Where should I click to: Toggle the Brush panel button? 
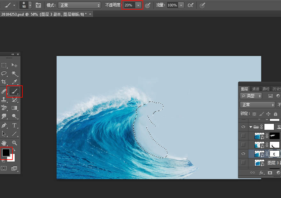(x=38, y=5)
